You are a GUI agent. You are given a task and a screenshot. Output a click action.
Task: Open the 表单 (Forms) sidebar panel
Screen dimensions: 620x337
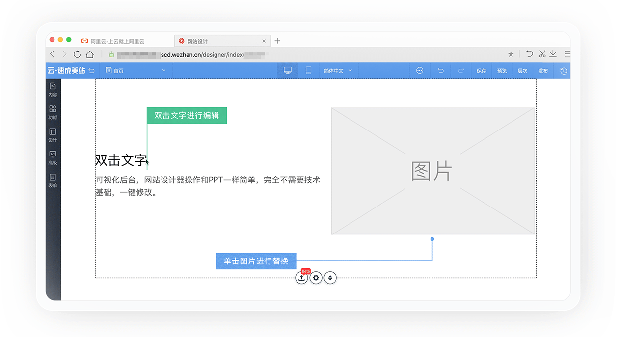tap(53, 181)
